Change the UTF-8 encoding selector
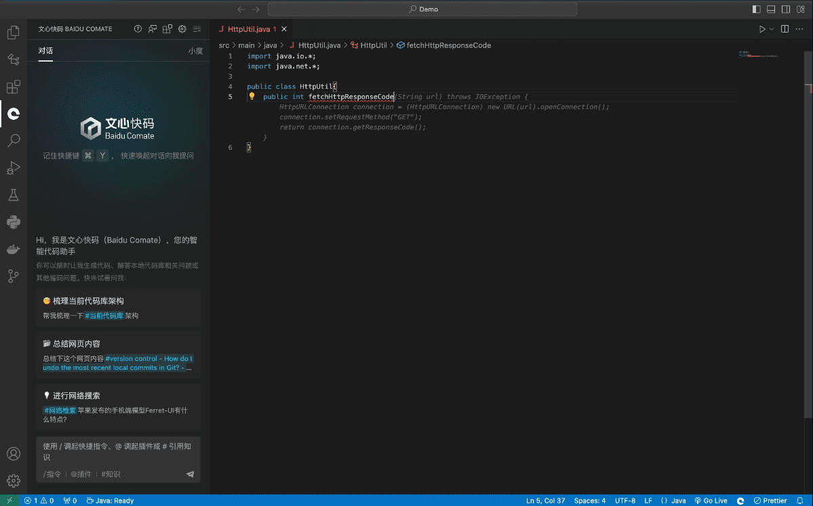Image resolution: width=813 pixels, height=506 pixels. coord(624,501)
